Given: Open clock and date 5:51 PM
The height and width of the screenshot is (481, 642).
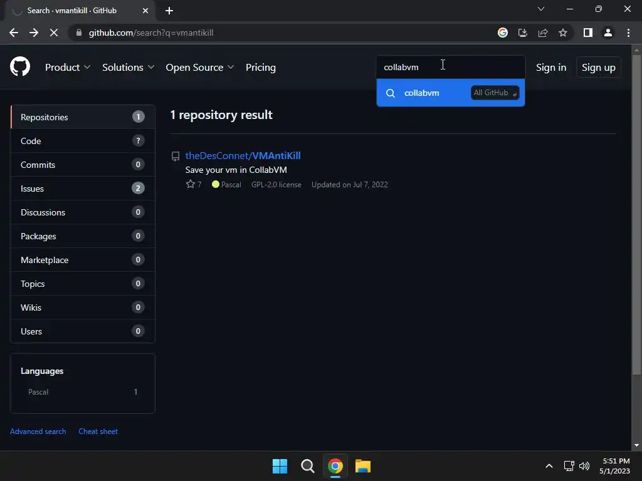Looking at the screenshot, I should tap(615, 466).
